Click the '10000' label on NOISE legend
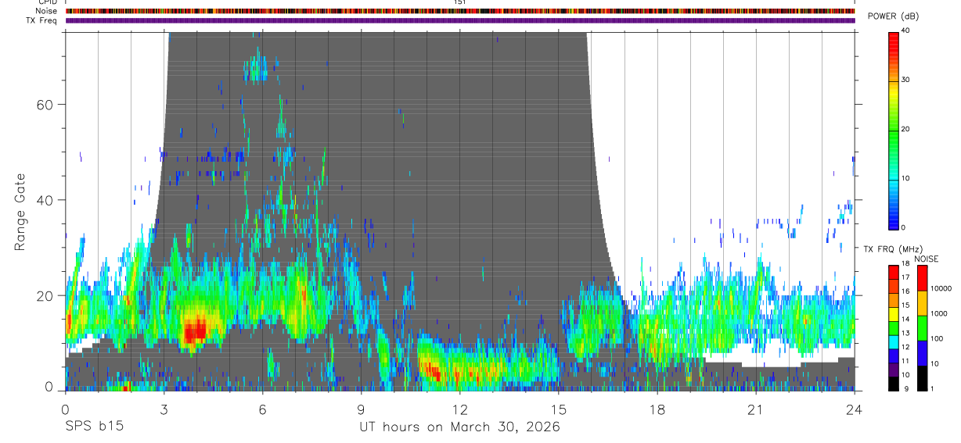This screenshot has width=961, height=443. pos(941,288)
